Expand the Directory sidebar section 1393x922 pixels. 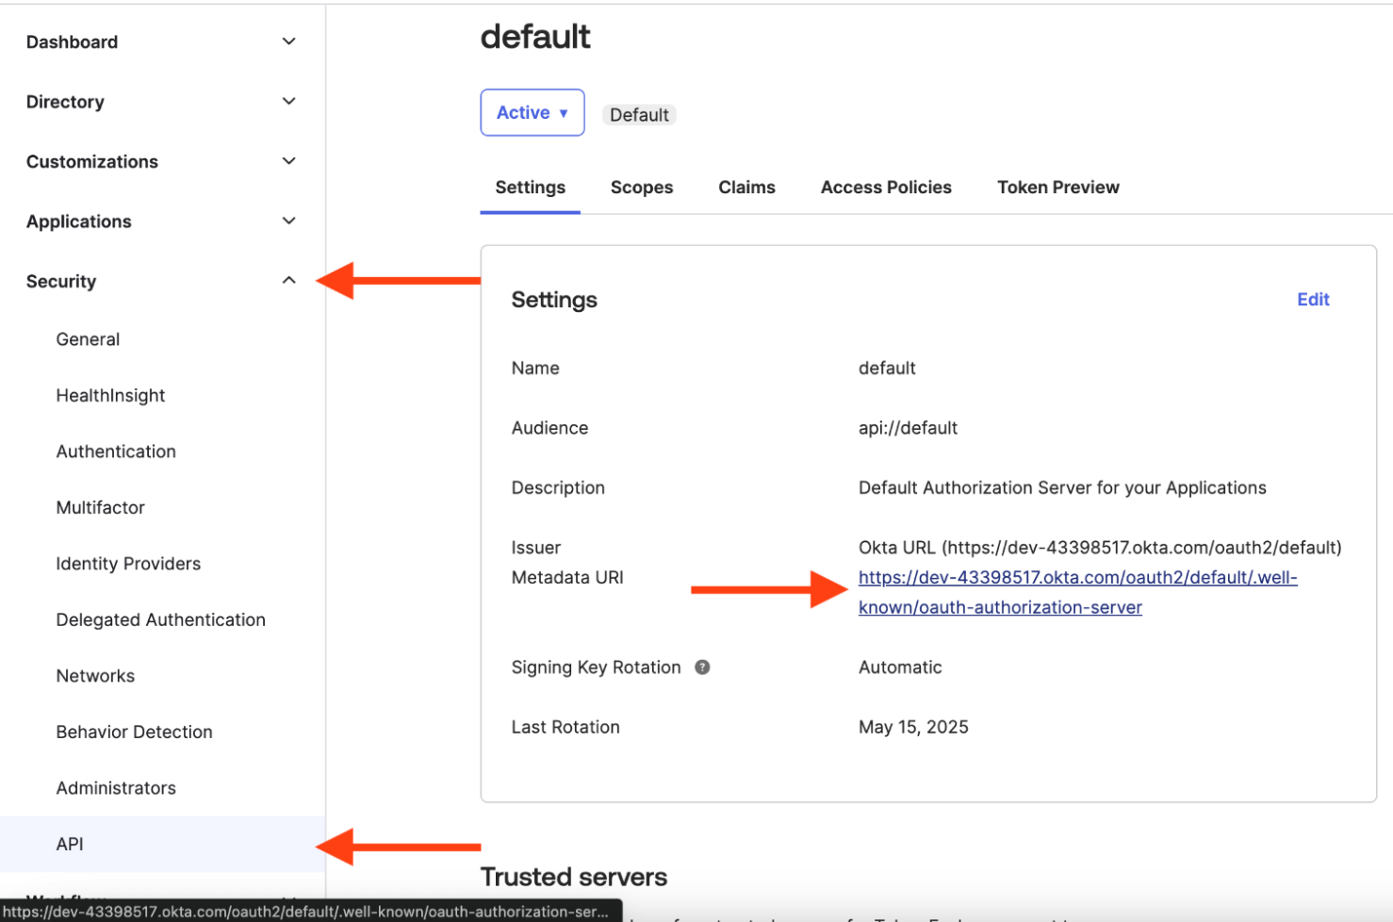288,102
